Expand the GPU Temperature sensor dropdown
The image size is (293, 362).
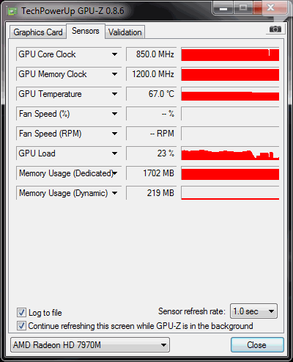click(114, 94)
